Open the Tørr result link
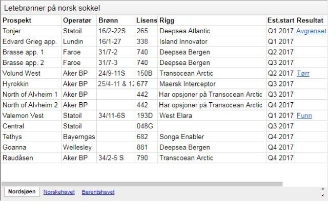The width and height of the screenshot is (328, 203). coord(303,73)
